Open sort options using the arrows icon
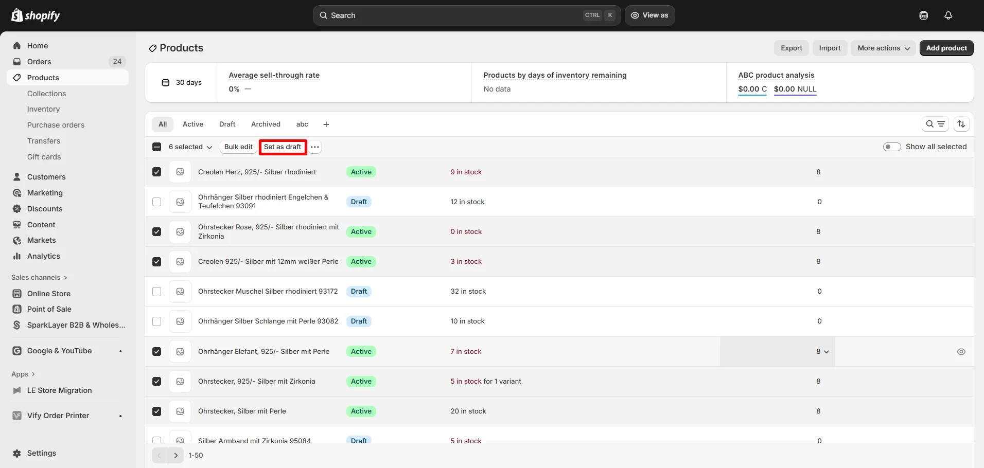 [962, 123]
